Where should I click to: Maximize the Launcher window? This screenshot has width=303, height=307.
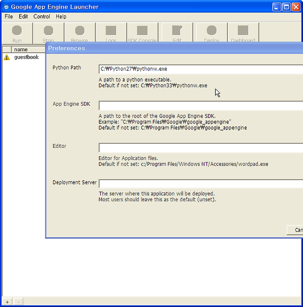(286, 7)
